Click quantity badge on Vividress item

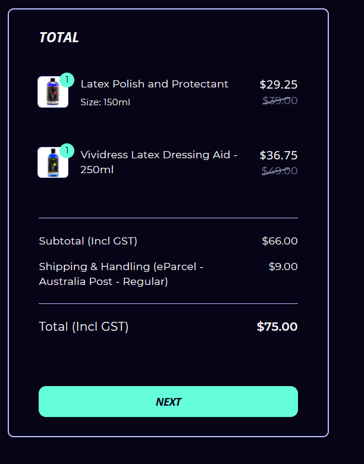click(67, 151)
